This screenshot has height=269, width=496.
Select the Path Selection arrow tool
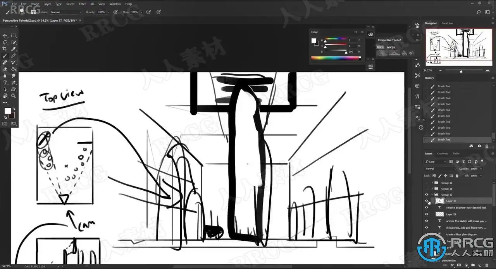(5, 89)
